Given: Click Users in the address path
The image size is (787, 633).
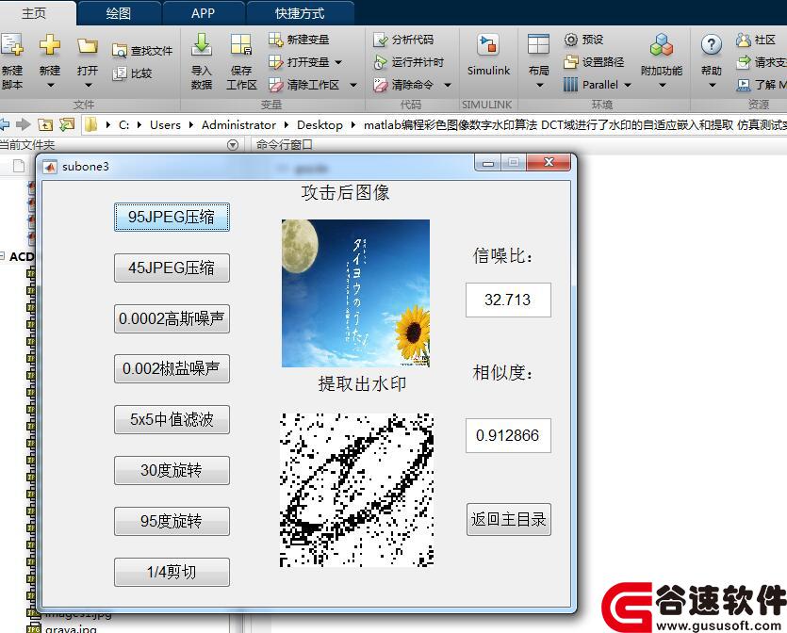Looking at the screenshot, I should tap(165, 125).
